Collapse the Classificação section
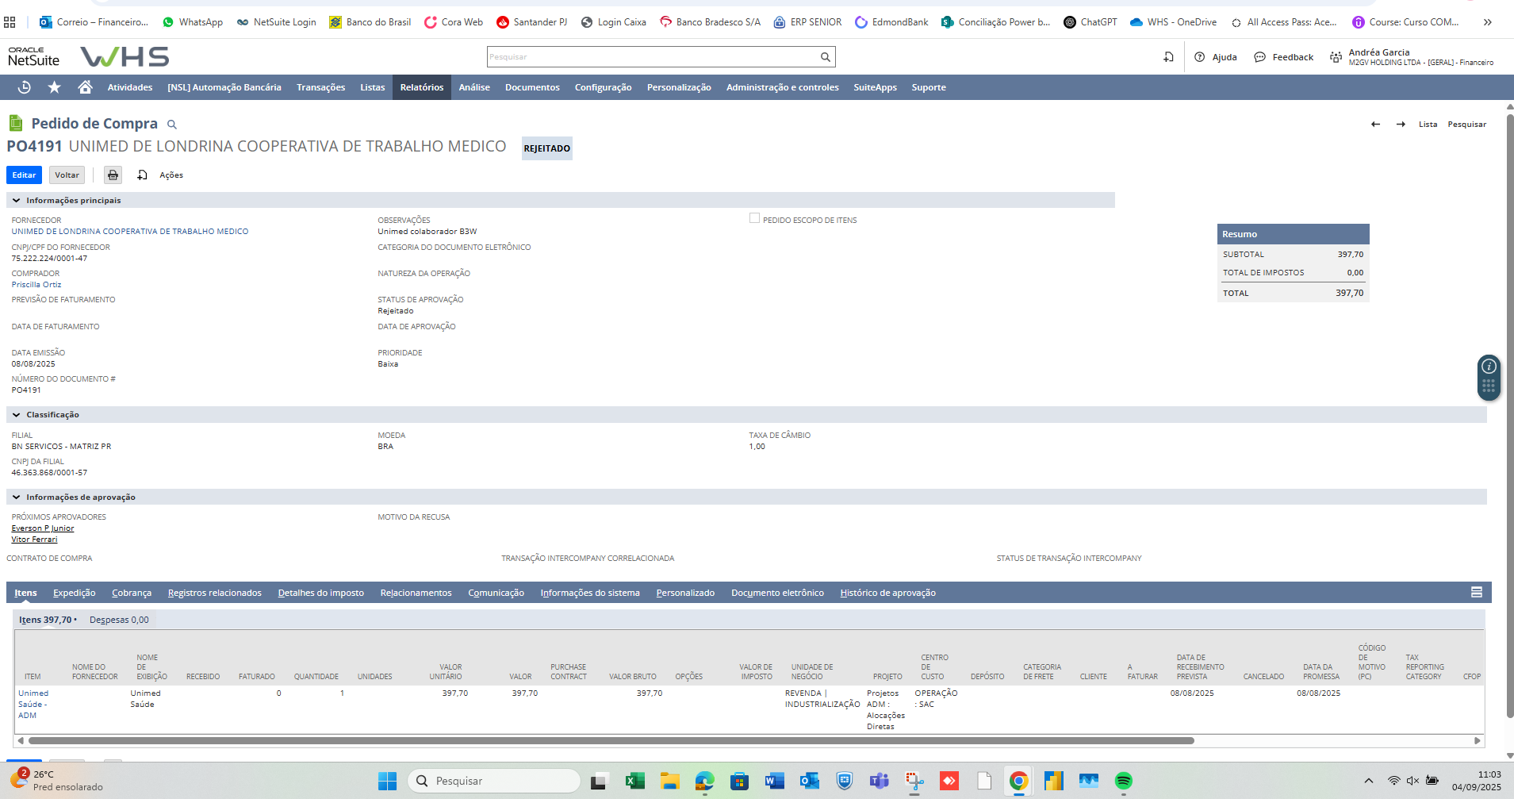This screenshot has height=799, width=1514. click(17, 415)
